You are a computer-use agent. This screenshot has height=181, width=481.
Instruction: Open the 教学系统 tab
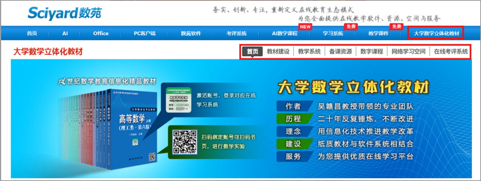pyautogui.click(x=309, y=52)
